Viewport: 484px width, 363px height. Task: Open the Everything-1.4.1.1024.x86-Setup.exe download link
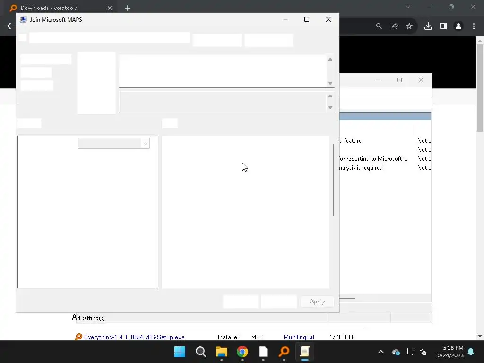134,337
